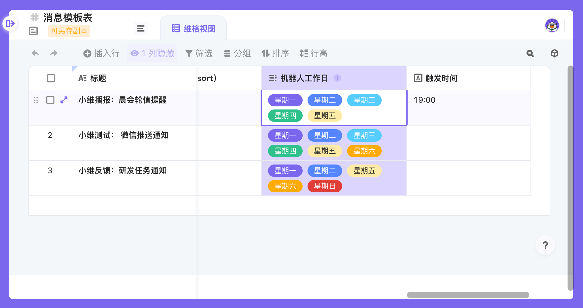Viewport: 583px width, 308px height.
Task: Click the 19:00 trigger time cell
Action: 468,108
